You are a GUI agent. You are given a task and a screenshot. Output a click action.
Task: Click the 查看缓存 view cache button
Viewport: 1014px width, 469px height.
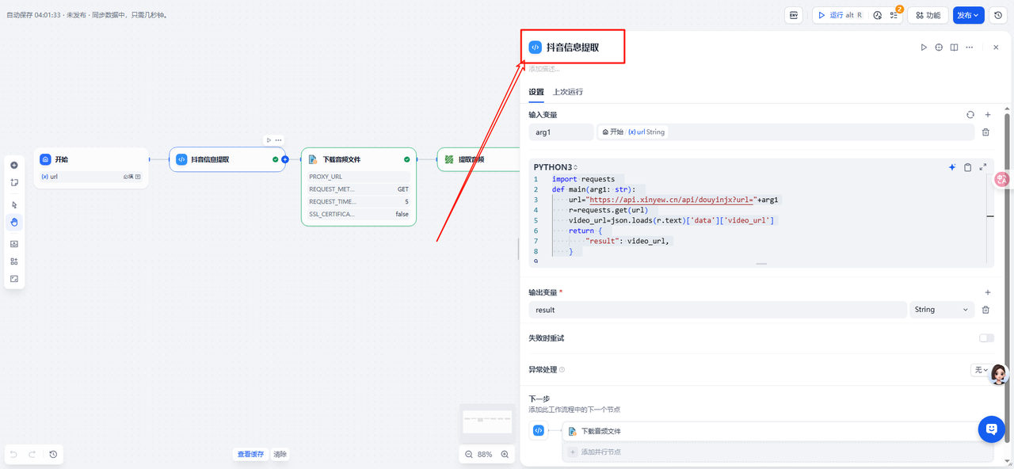(250, 455)
